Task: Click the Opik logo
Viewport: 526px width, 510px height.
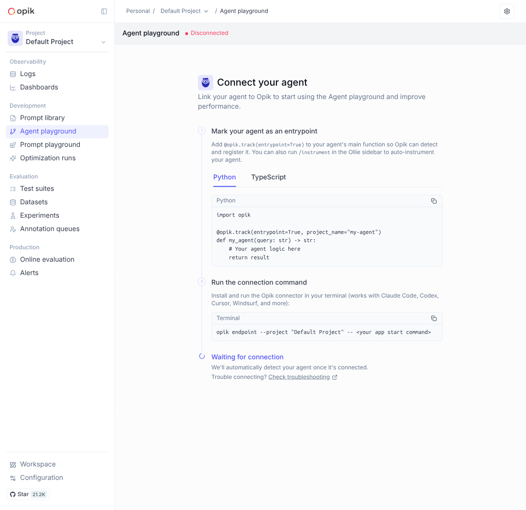Action: coord(21,11)
